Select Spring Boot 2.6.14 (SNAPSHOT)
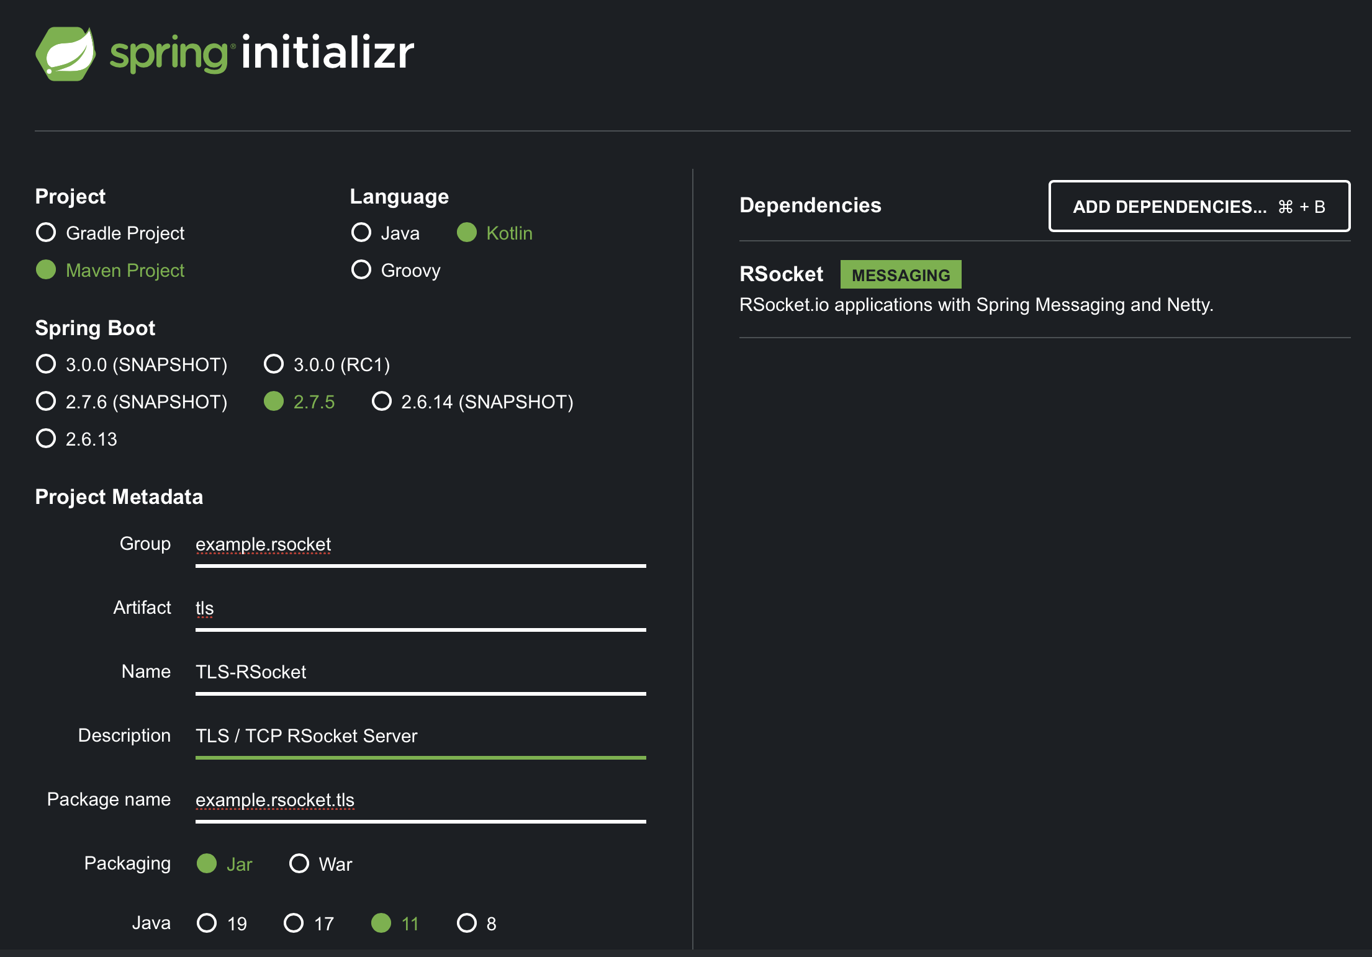1372x957 pixels. coord(382,402)
